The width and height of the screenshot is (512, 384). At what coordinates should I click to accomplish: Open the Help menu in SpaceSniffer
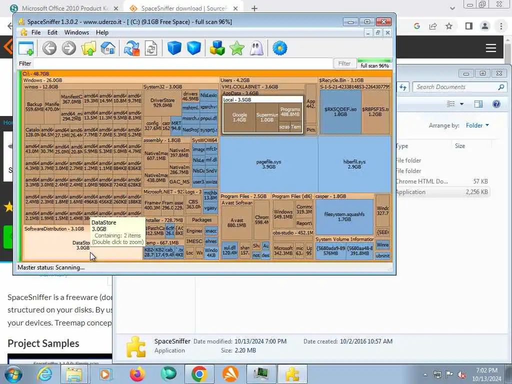[x=102, y=32]
